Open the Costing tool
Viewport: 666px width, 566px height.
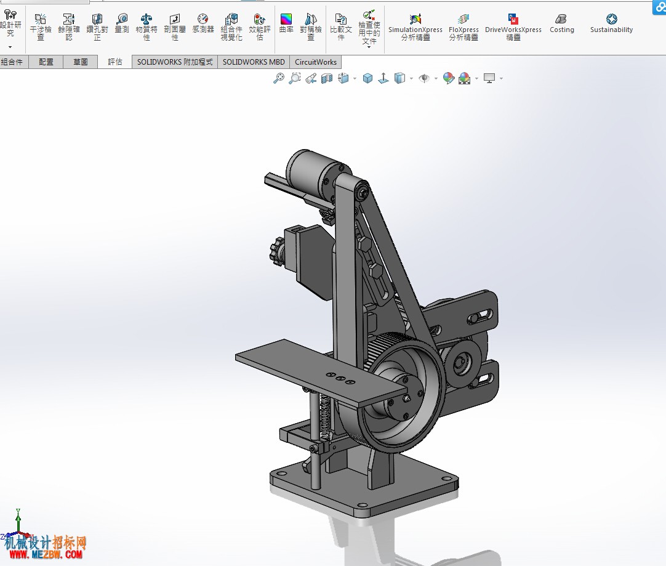[x=561, y=23]
